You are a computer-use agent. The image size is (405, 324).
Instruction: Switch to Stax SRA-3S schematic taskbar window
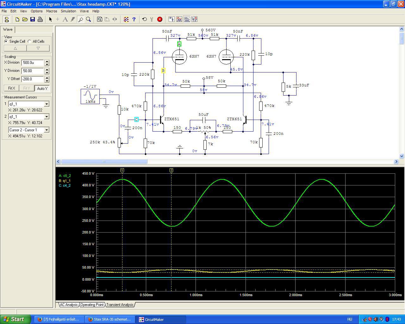point(110,319)
